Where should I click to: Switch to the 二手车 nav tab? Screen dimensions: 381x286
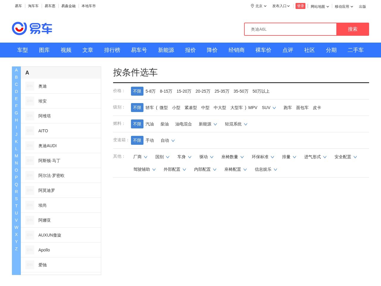[356, 50]
